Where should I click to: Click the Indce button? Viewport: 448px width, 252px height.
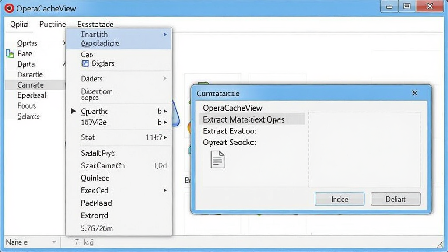(x=339, y=199)
